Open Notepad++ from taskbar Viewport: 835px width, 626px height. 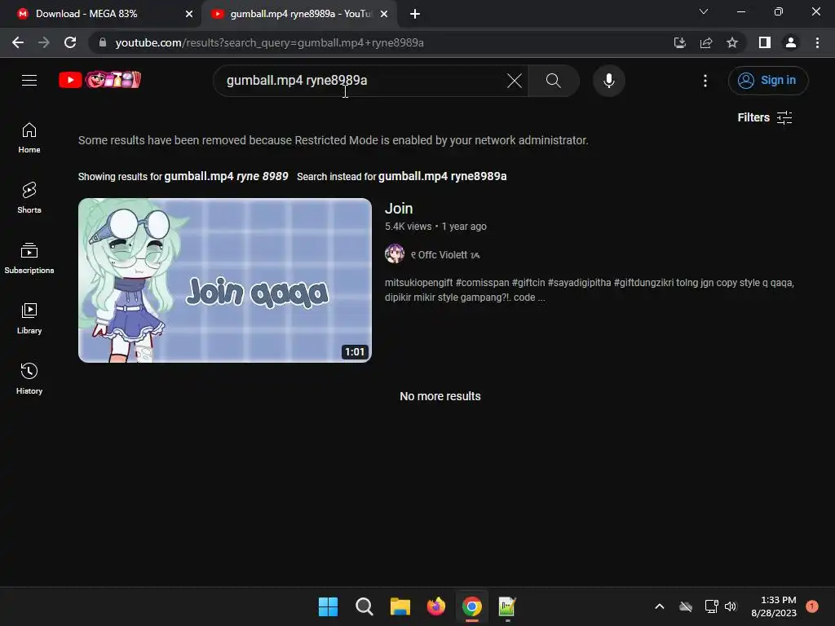pyautogui.click(x=507, y=606)
